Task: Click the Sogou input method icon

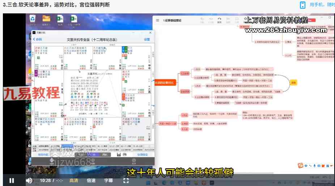Action: pyautogui.click(x=300, y=166)
